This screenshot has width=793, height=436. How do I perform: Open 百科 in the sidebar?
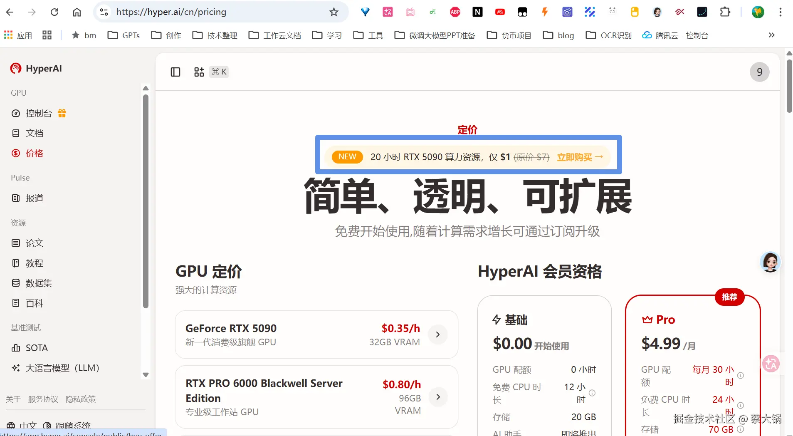[28, 303]
